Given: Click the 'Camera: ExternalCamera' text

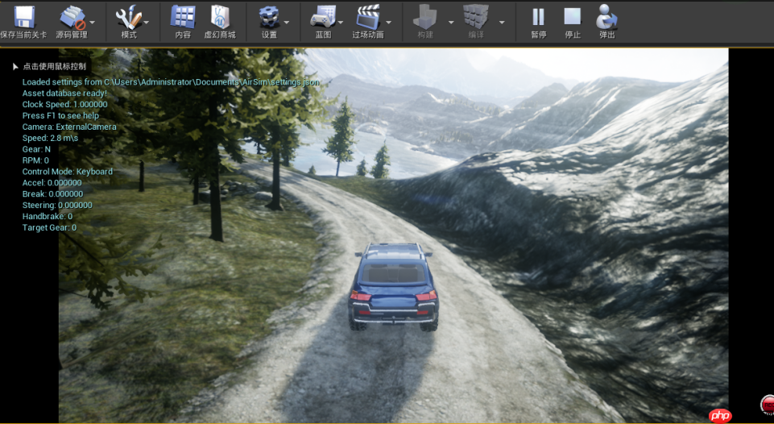Looking at the screenshot, I should (x=69, y=127).
